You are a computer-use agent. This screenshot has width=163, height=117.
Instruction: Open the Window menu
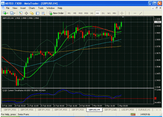pyautogui.click(x=51, y=8)
